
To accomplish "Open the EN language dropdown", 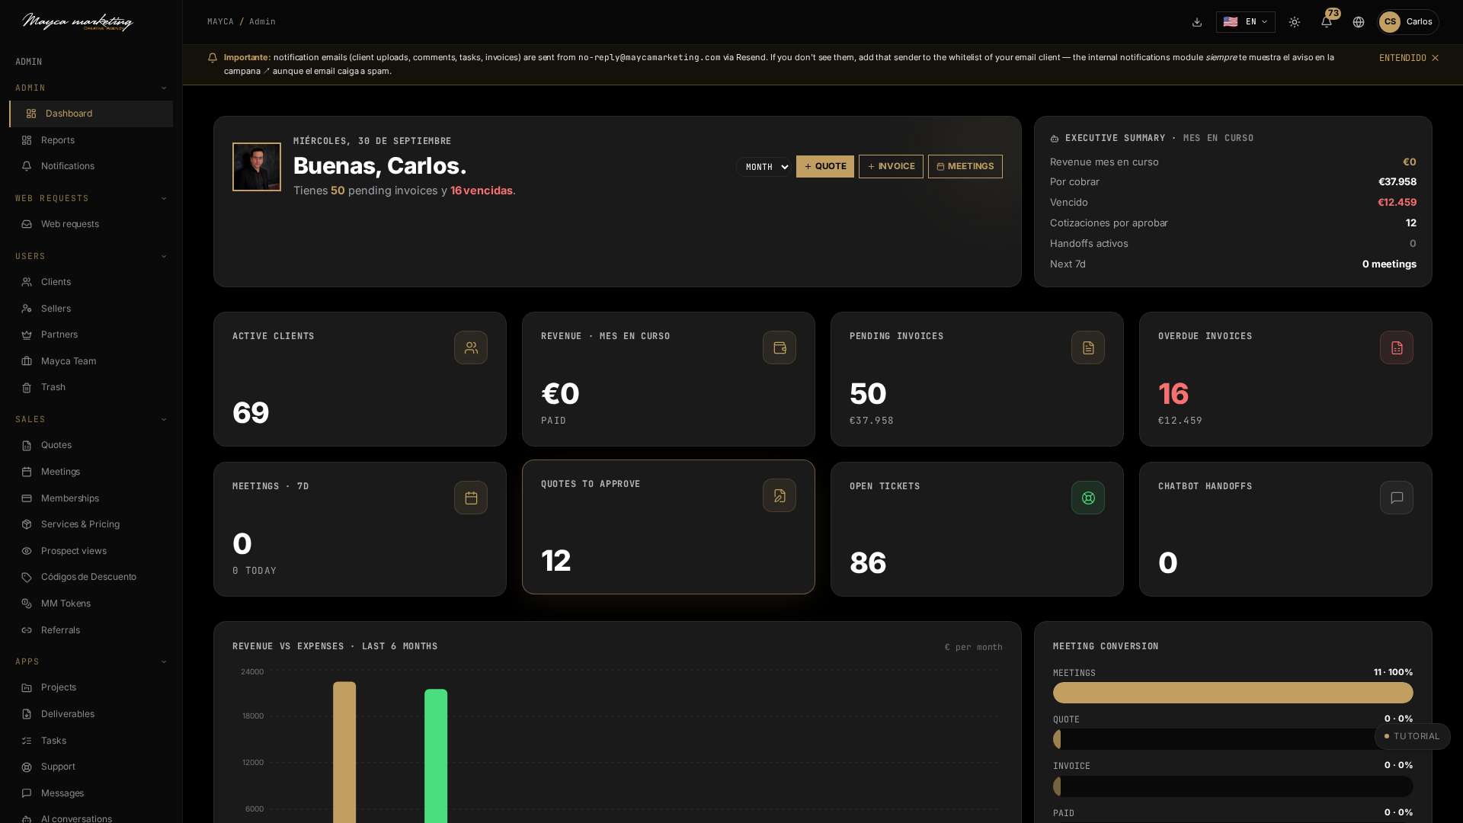I will click(x=1245, y=22).
